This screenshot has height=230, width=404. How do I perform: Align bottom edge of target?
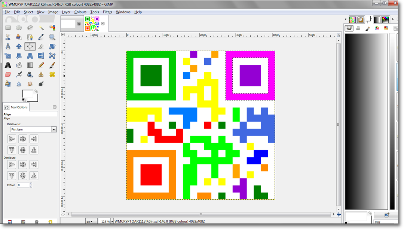(34, 150)
